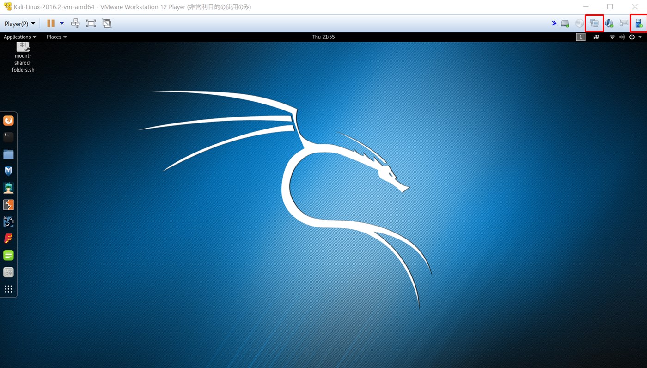Select workspace indicator 1

(580, 37)
